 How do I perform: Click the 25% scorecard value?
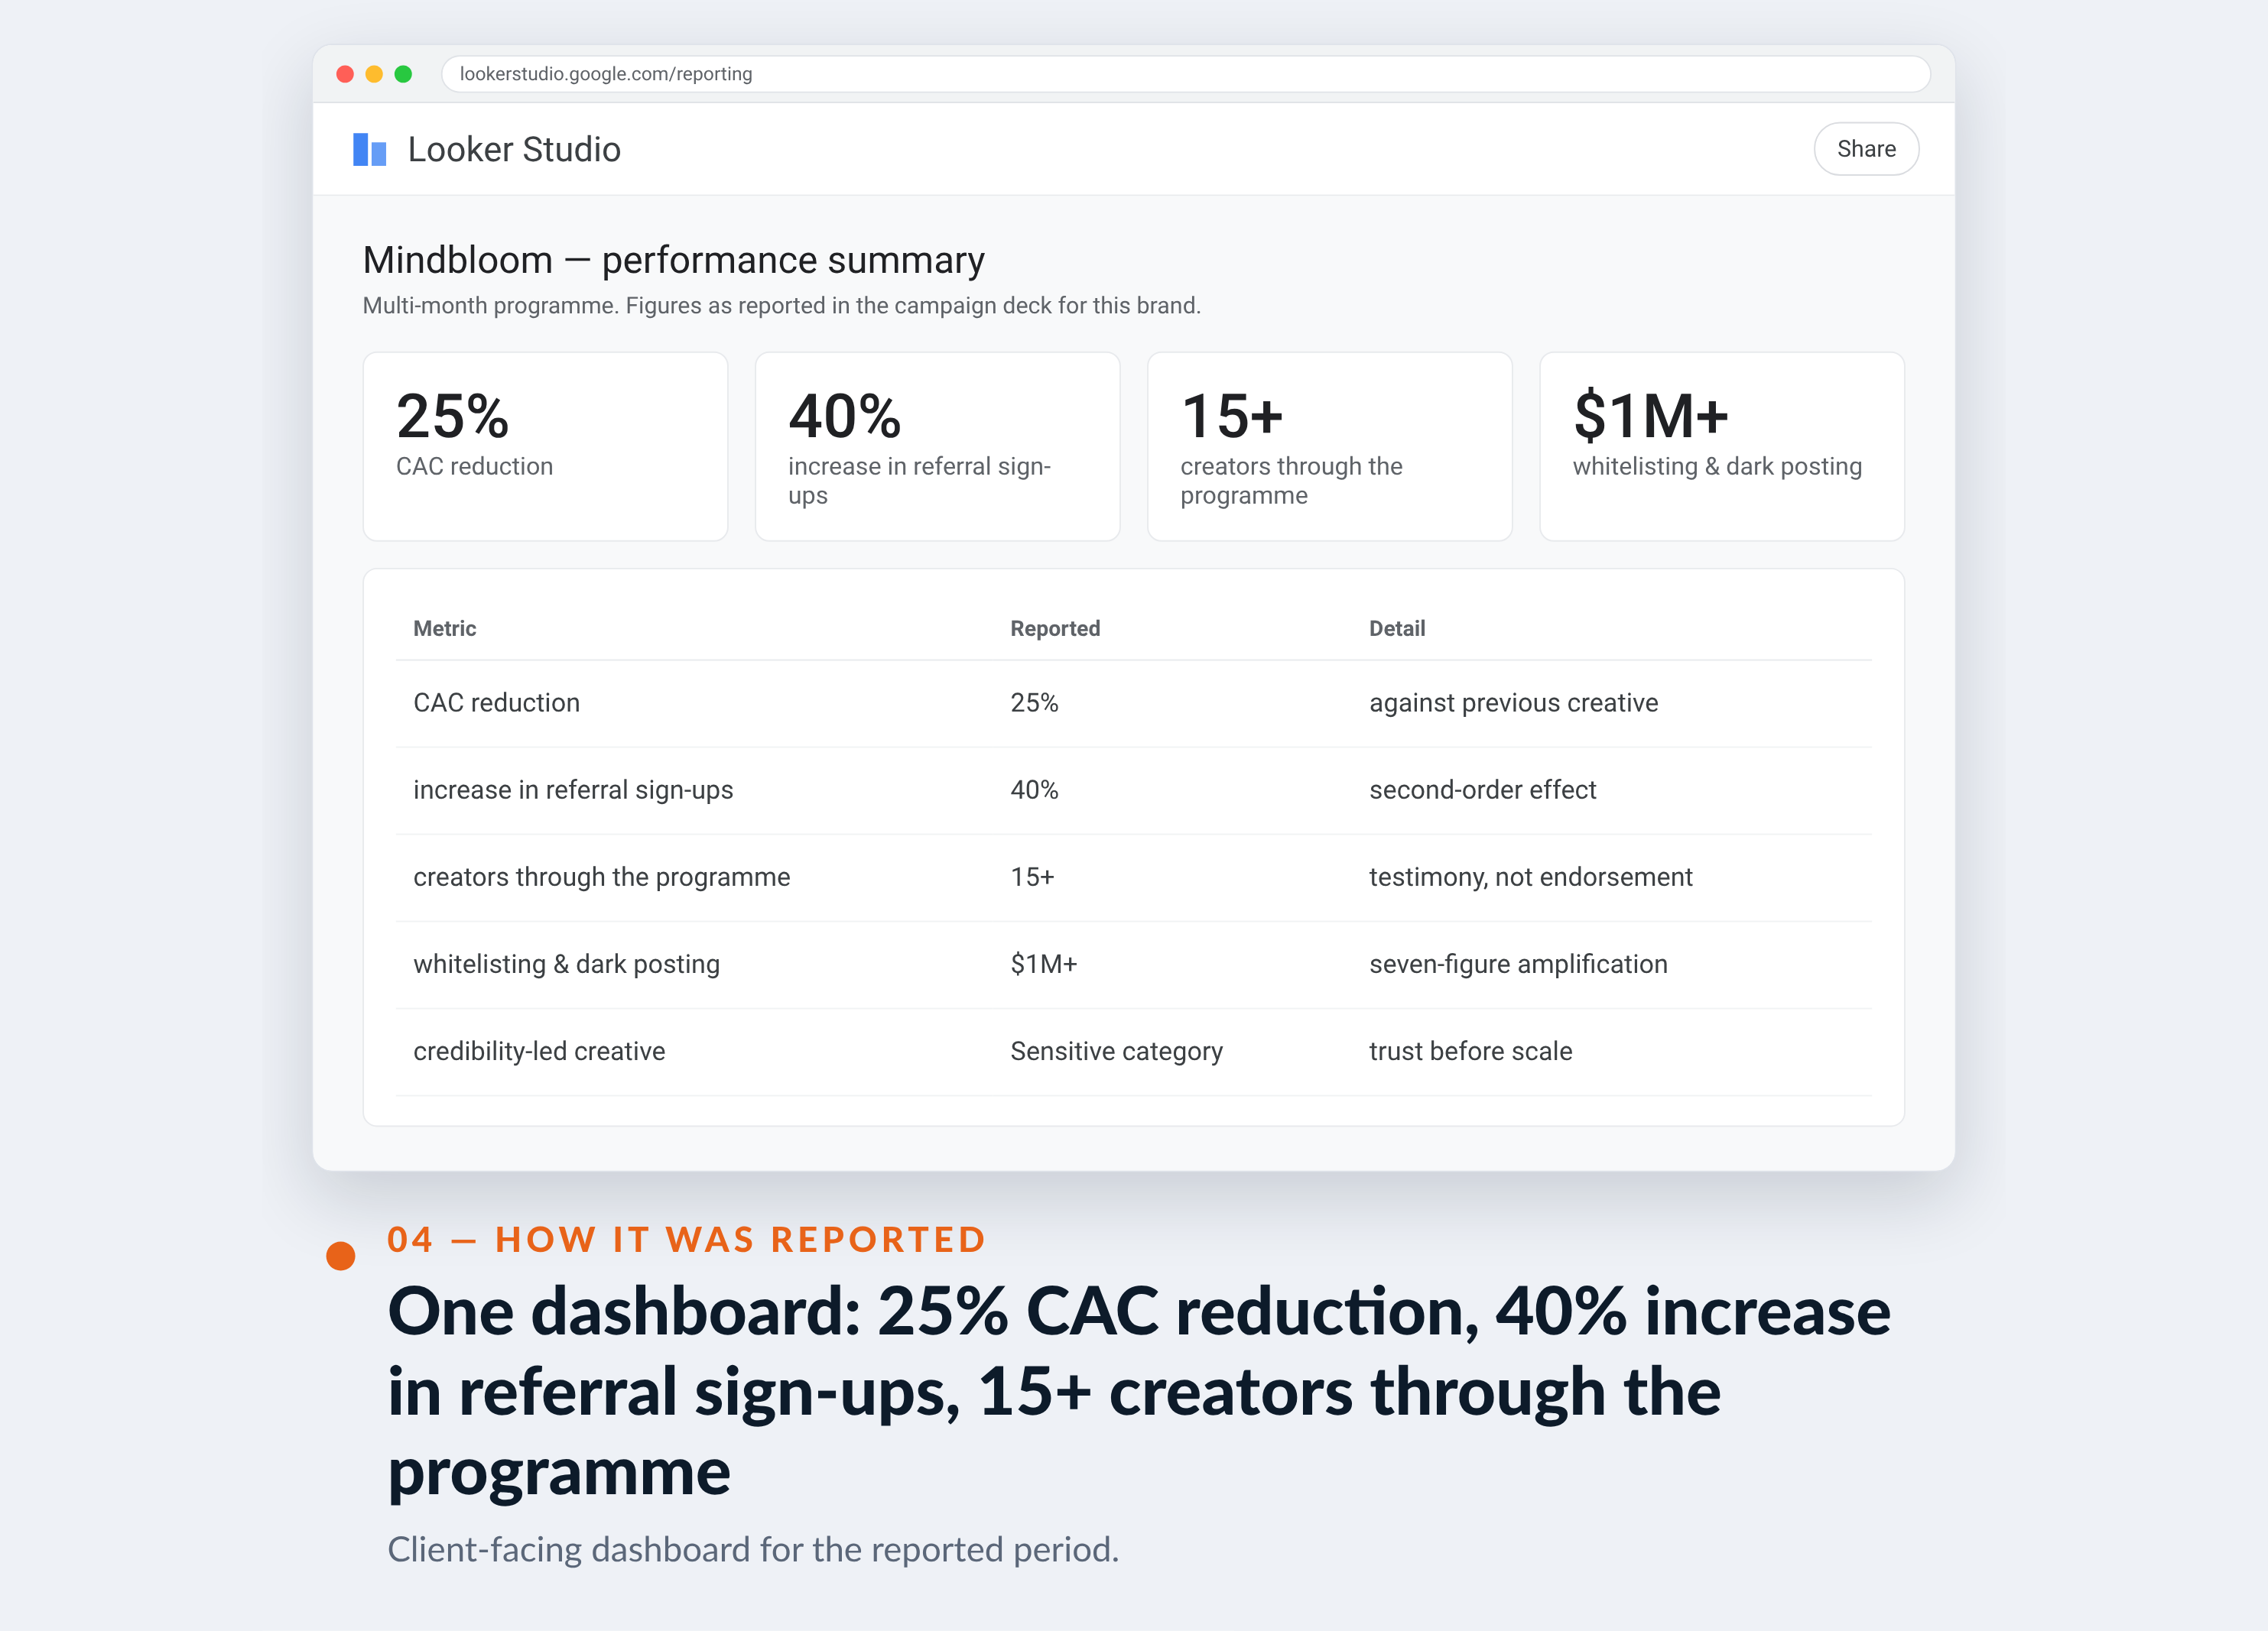452,416
